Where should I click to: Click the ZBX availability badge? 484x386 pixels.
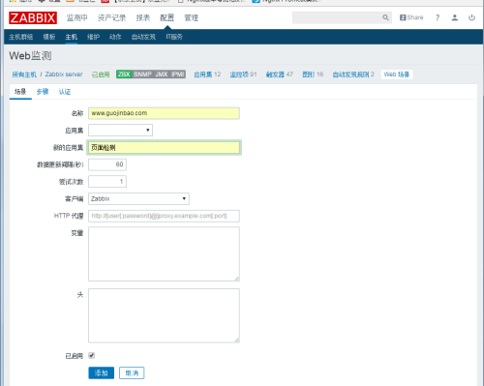(x=124, y=74)
